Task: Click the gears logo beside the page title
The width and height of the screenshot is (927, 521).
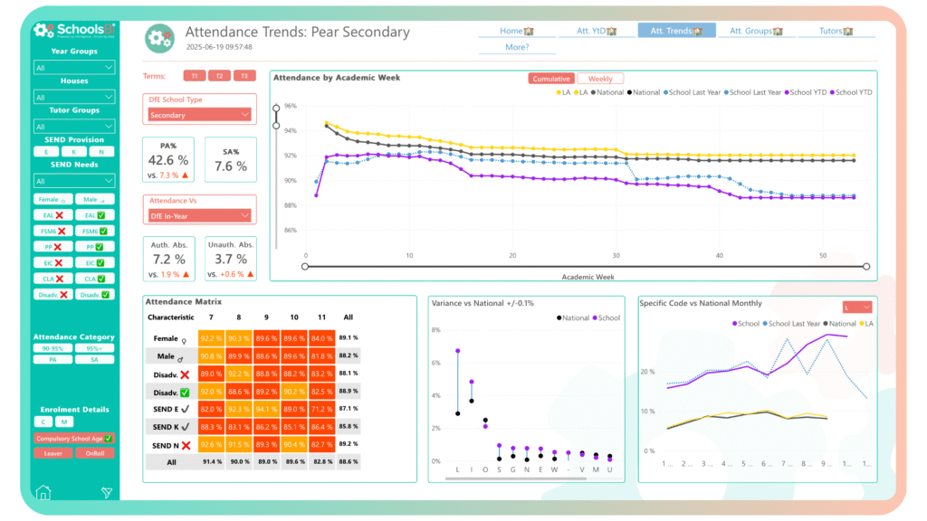Action: (160, 38)
